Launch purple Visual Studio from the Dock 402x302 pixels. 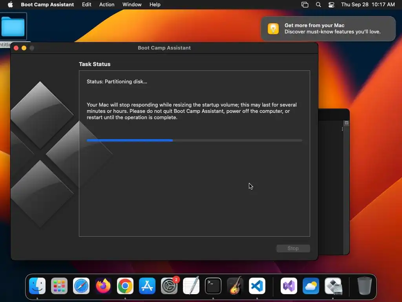pyautogui.click(x=289, y=286)
